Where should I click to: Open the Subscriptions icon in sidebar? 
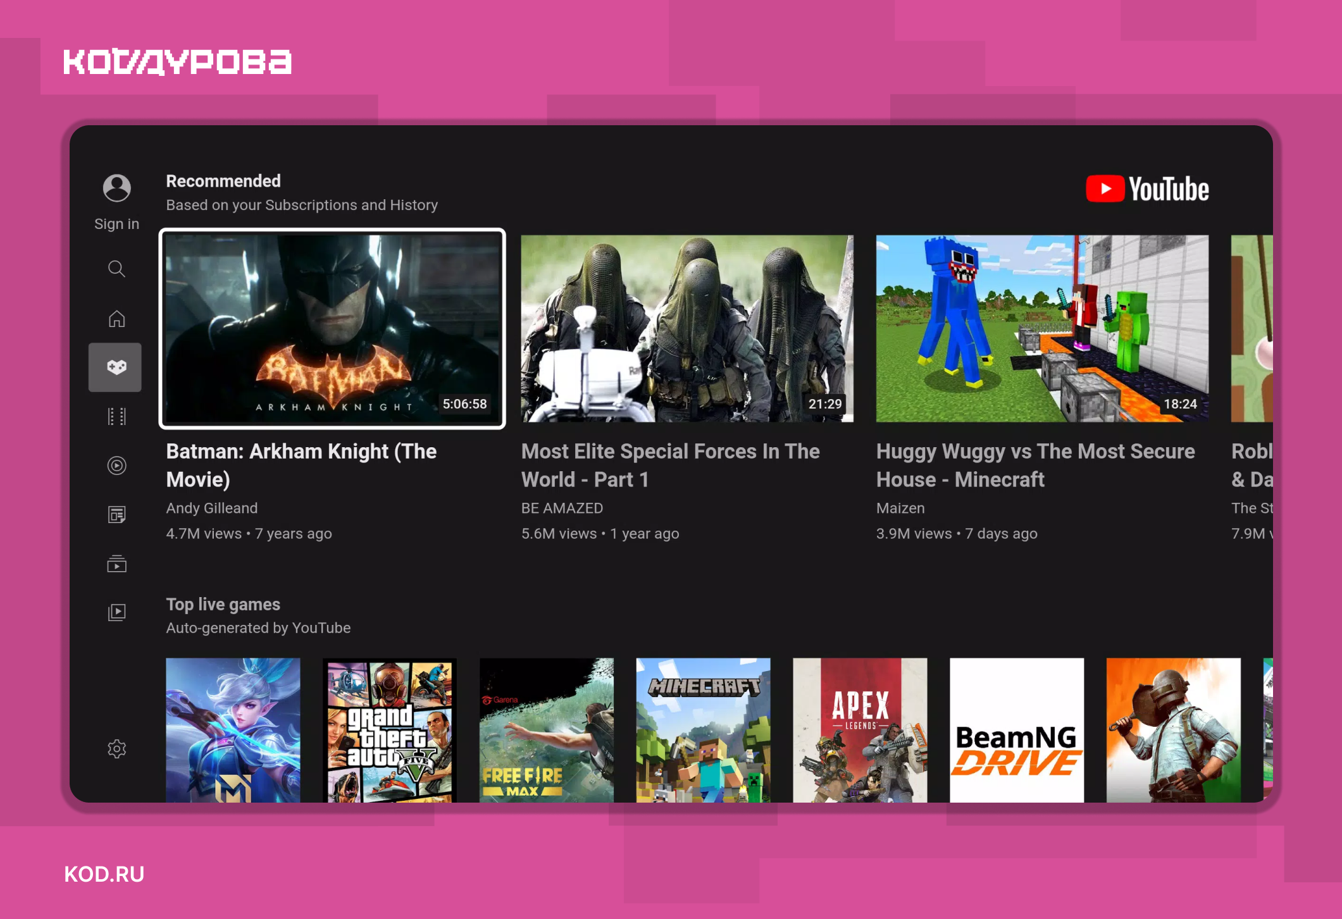[x=116, y=564]
